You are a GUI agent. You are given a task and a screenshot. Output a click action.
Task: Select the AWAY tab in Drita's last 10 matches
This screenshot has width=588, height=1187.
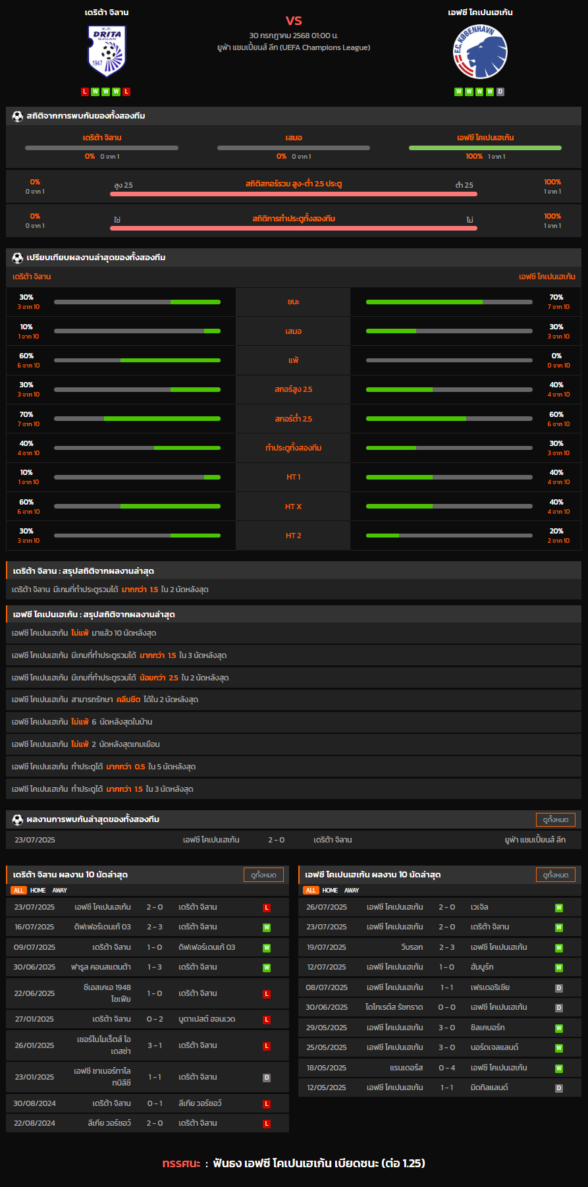click(x=60, y=890)
